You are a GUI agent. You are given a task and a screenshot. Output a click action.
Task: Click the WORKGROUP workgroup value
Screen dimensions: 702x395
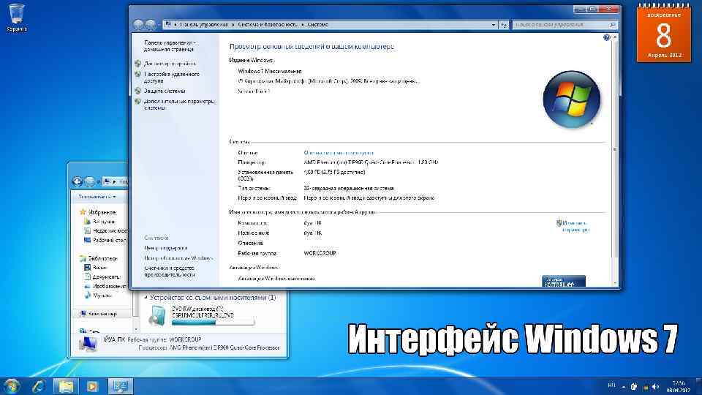[320, 254]
